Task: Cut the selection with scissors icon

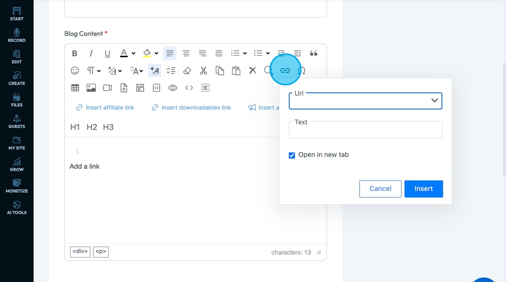Action: (x=204, y=70)
